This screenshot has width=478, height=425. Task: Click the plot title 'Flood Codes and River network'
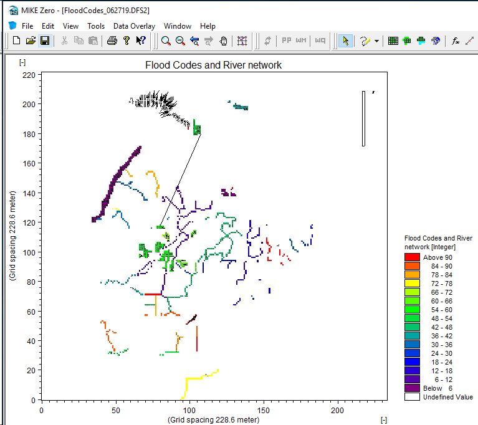click(x=213, y=65)
